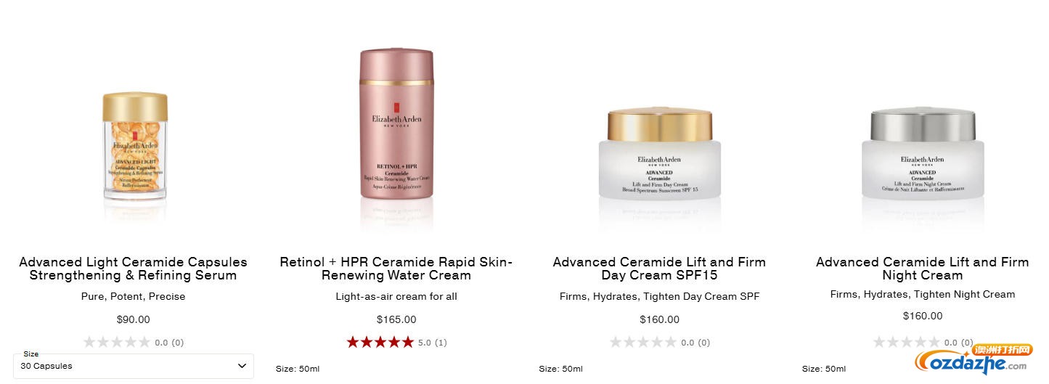Click the size dropdown chevron arrow

242,366
